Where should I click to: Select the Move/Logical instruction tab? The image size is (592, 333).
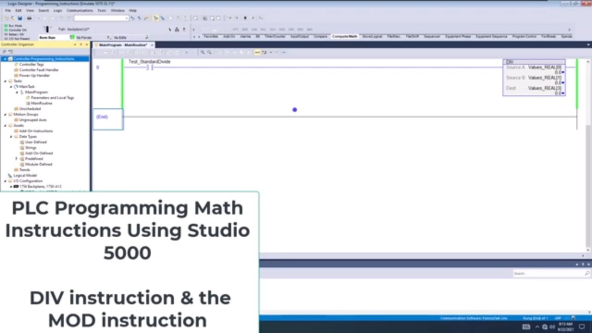pyautogui.click(x=372, y=36)
